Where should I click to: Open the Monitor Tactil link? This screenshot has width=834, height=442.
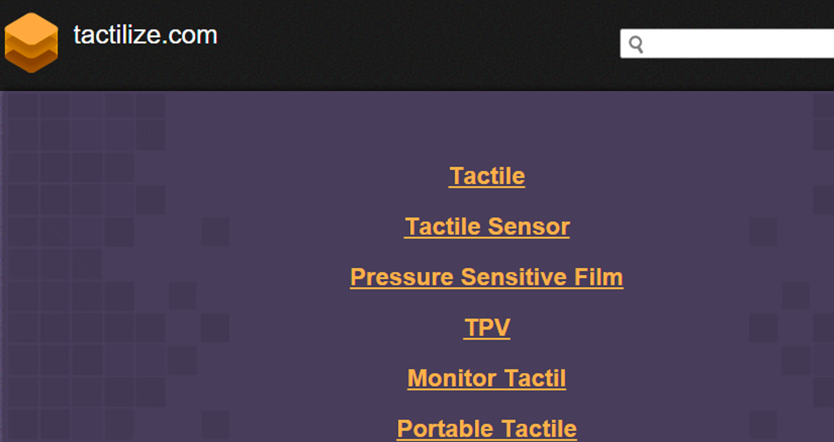(x=486, y=378)
